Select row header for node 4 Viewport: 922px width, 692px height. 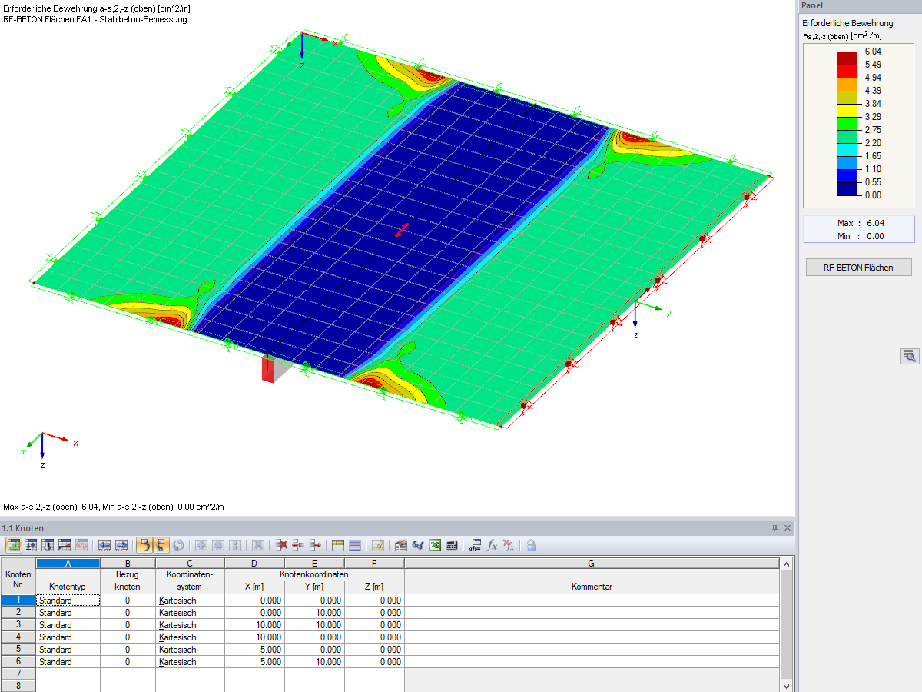(18, 637)
